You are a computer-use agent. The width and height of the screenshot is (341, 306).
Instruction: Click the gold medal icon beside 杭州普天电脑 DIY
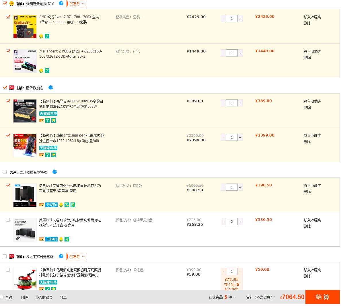(x=12, y=3)
